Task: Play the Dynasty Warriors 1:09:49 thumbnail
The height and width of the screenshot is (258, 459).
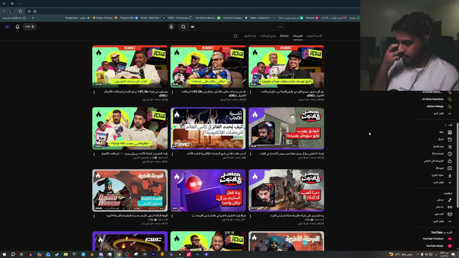Action: (x=130, y=190)
